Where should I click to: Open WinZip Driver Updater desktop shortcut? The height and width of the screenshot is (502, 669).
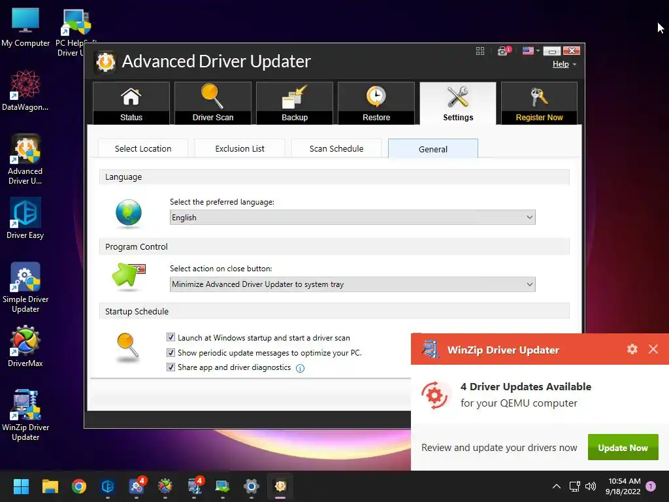pyautogui.click(x=25, y=415)
